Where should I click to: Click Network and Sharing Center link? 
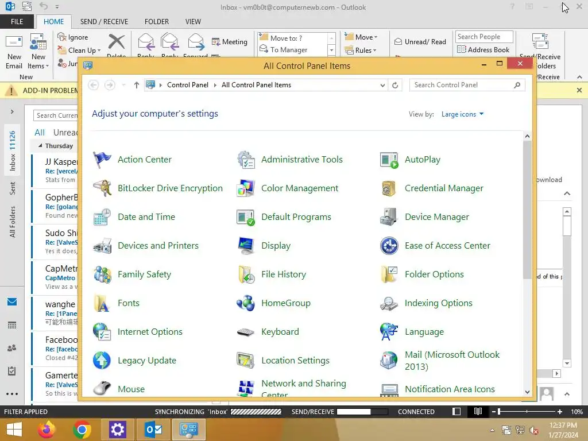tap(304, 389)
